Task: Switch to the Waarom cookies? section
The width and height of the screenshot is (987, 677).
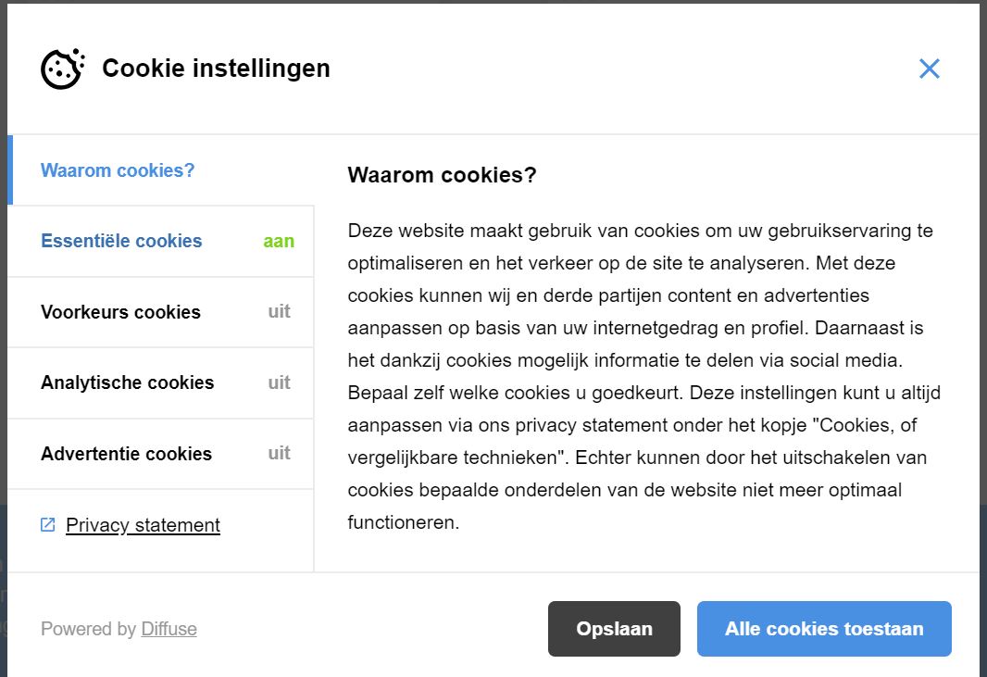Action: pos(118,170)
